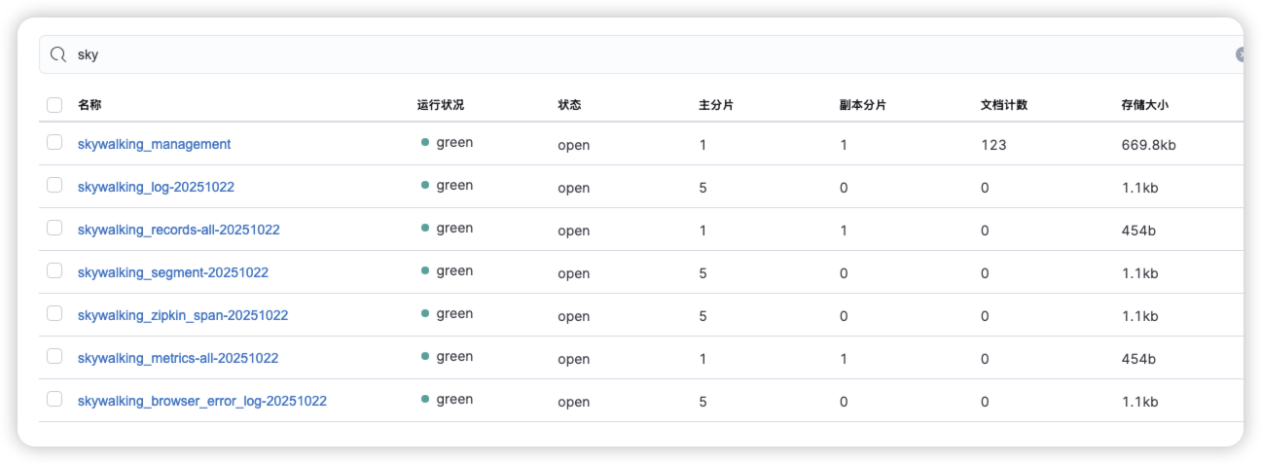This screenshot has height=464, width=1261.
Task: Open the skywalking_zipkin_span-20251022 index link
Action: [x=183, y=315]
